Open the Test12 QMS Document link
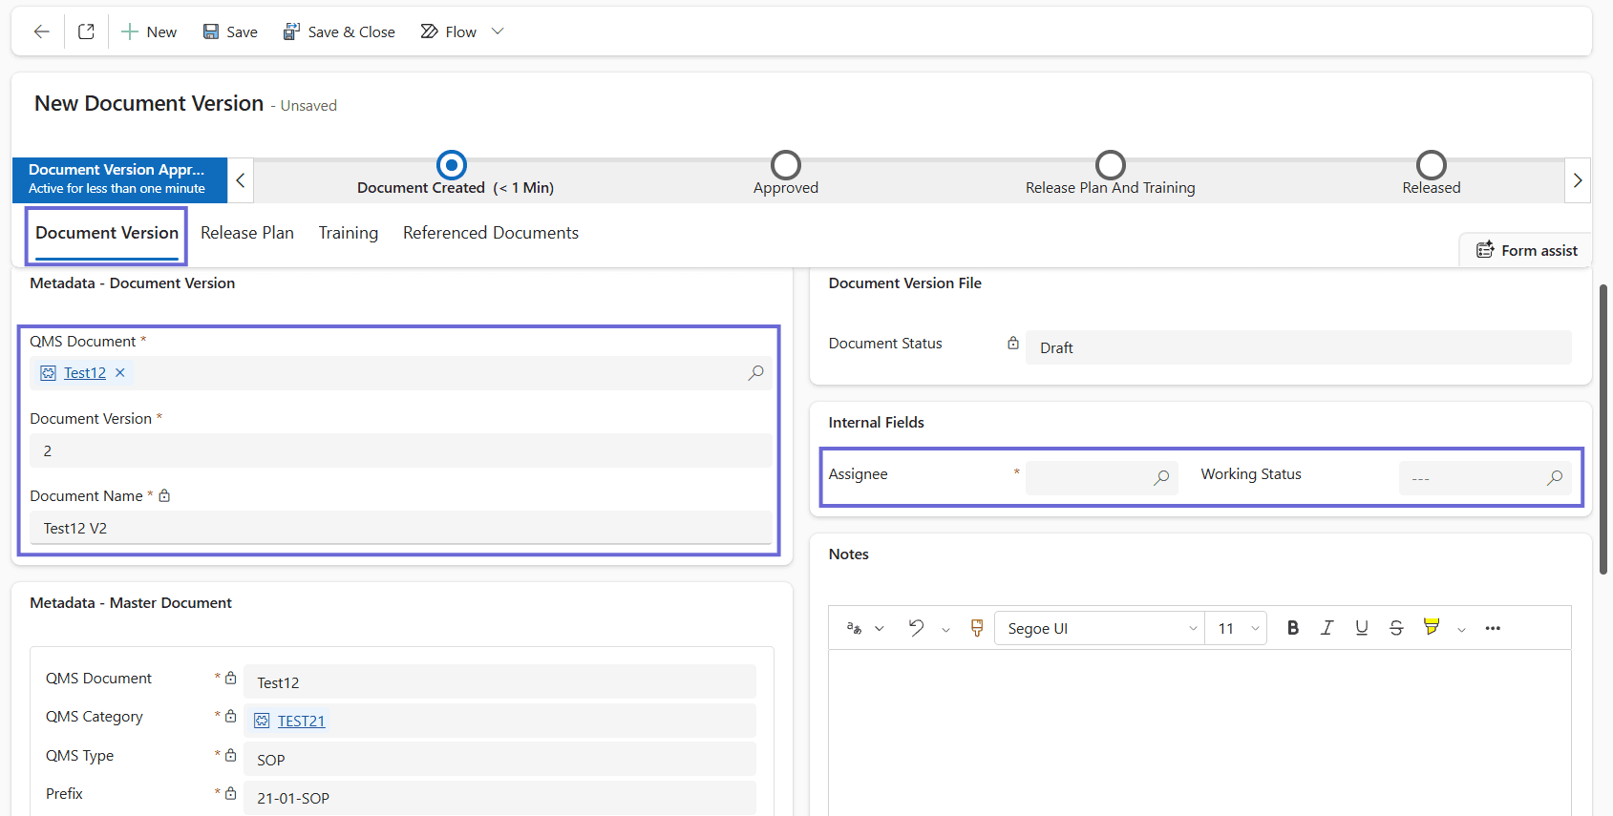Viewport: 1613px width, 816px height. coord(85,373)
